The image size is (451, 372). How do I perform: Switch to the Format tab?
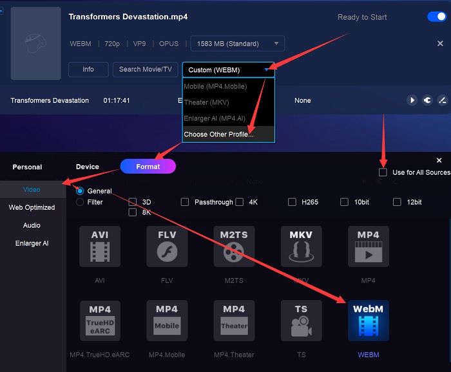(148, 166)
